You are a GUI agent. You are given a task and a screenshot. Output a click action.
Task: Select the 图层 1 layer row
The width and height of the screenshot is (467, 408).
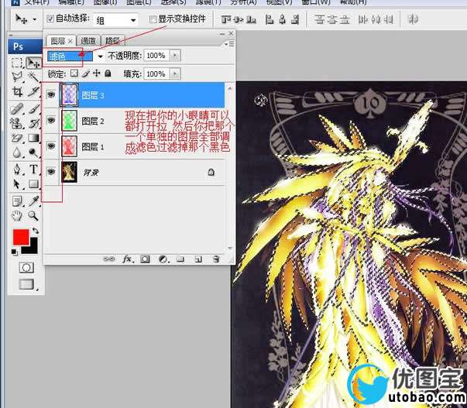(x=136, y=146)
